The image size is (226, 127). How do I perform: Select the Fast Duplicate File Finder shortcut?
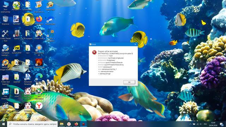pos(39,7)
